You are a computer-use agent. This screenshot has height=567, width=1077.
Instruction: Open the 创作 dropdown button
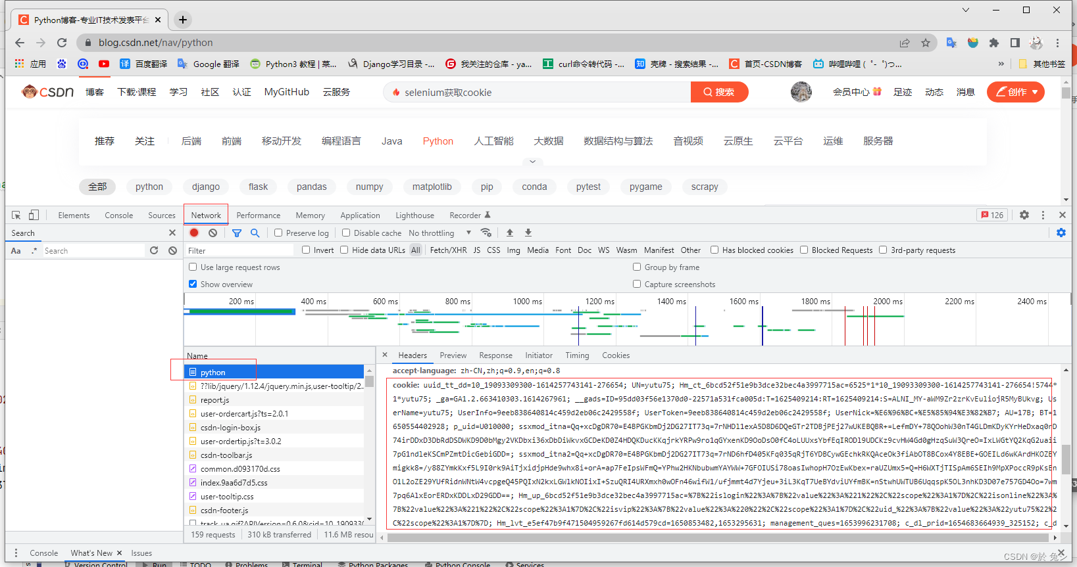[1016, 92]
